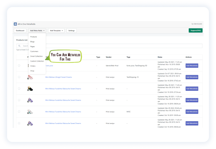216x149 pixels.
Task: Click the magnifier icon in the search bar
Action: click(x=19, y=46)
